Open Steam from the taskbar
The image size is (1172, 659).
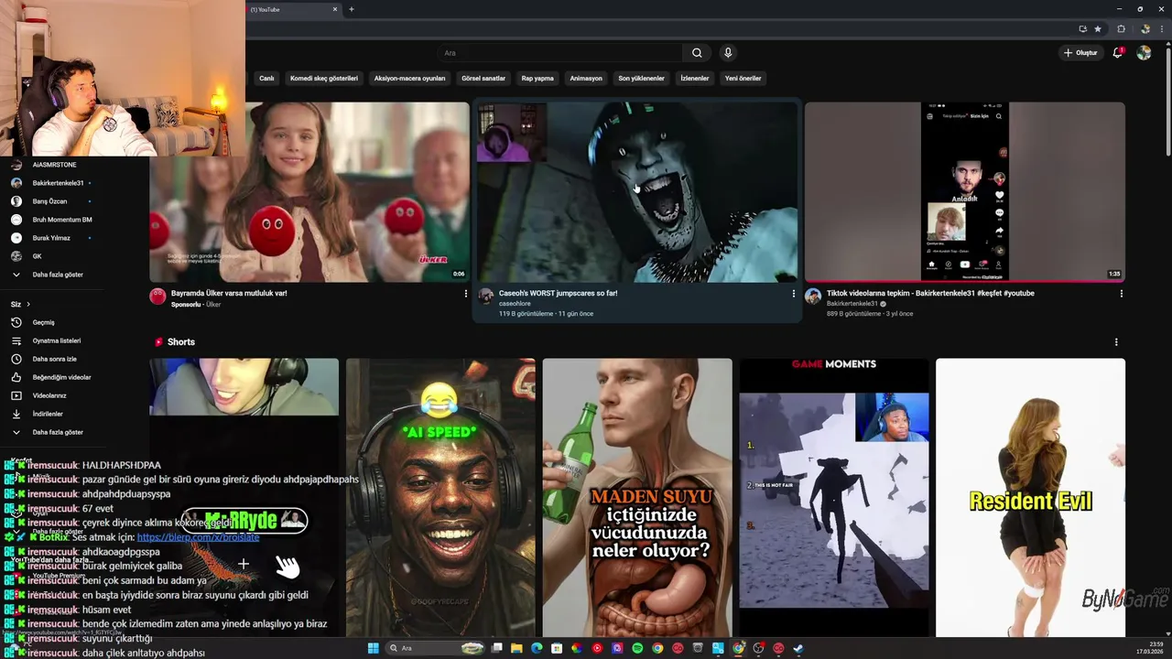[x=798, y=648]
